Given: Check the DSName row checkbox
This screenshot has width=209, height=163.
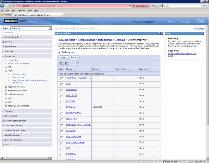Looking at the screenshot, I should [62, 108].
